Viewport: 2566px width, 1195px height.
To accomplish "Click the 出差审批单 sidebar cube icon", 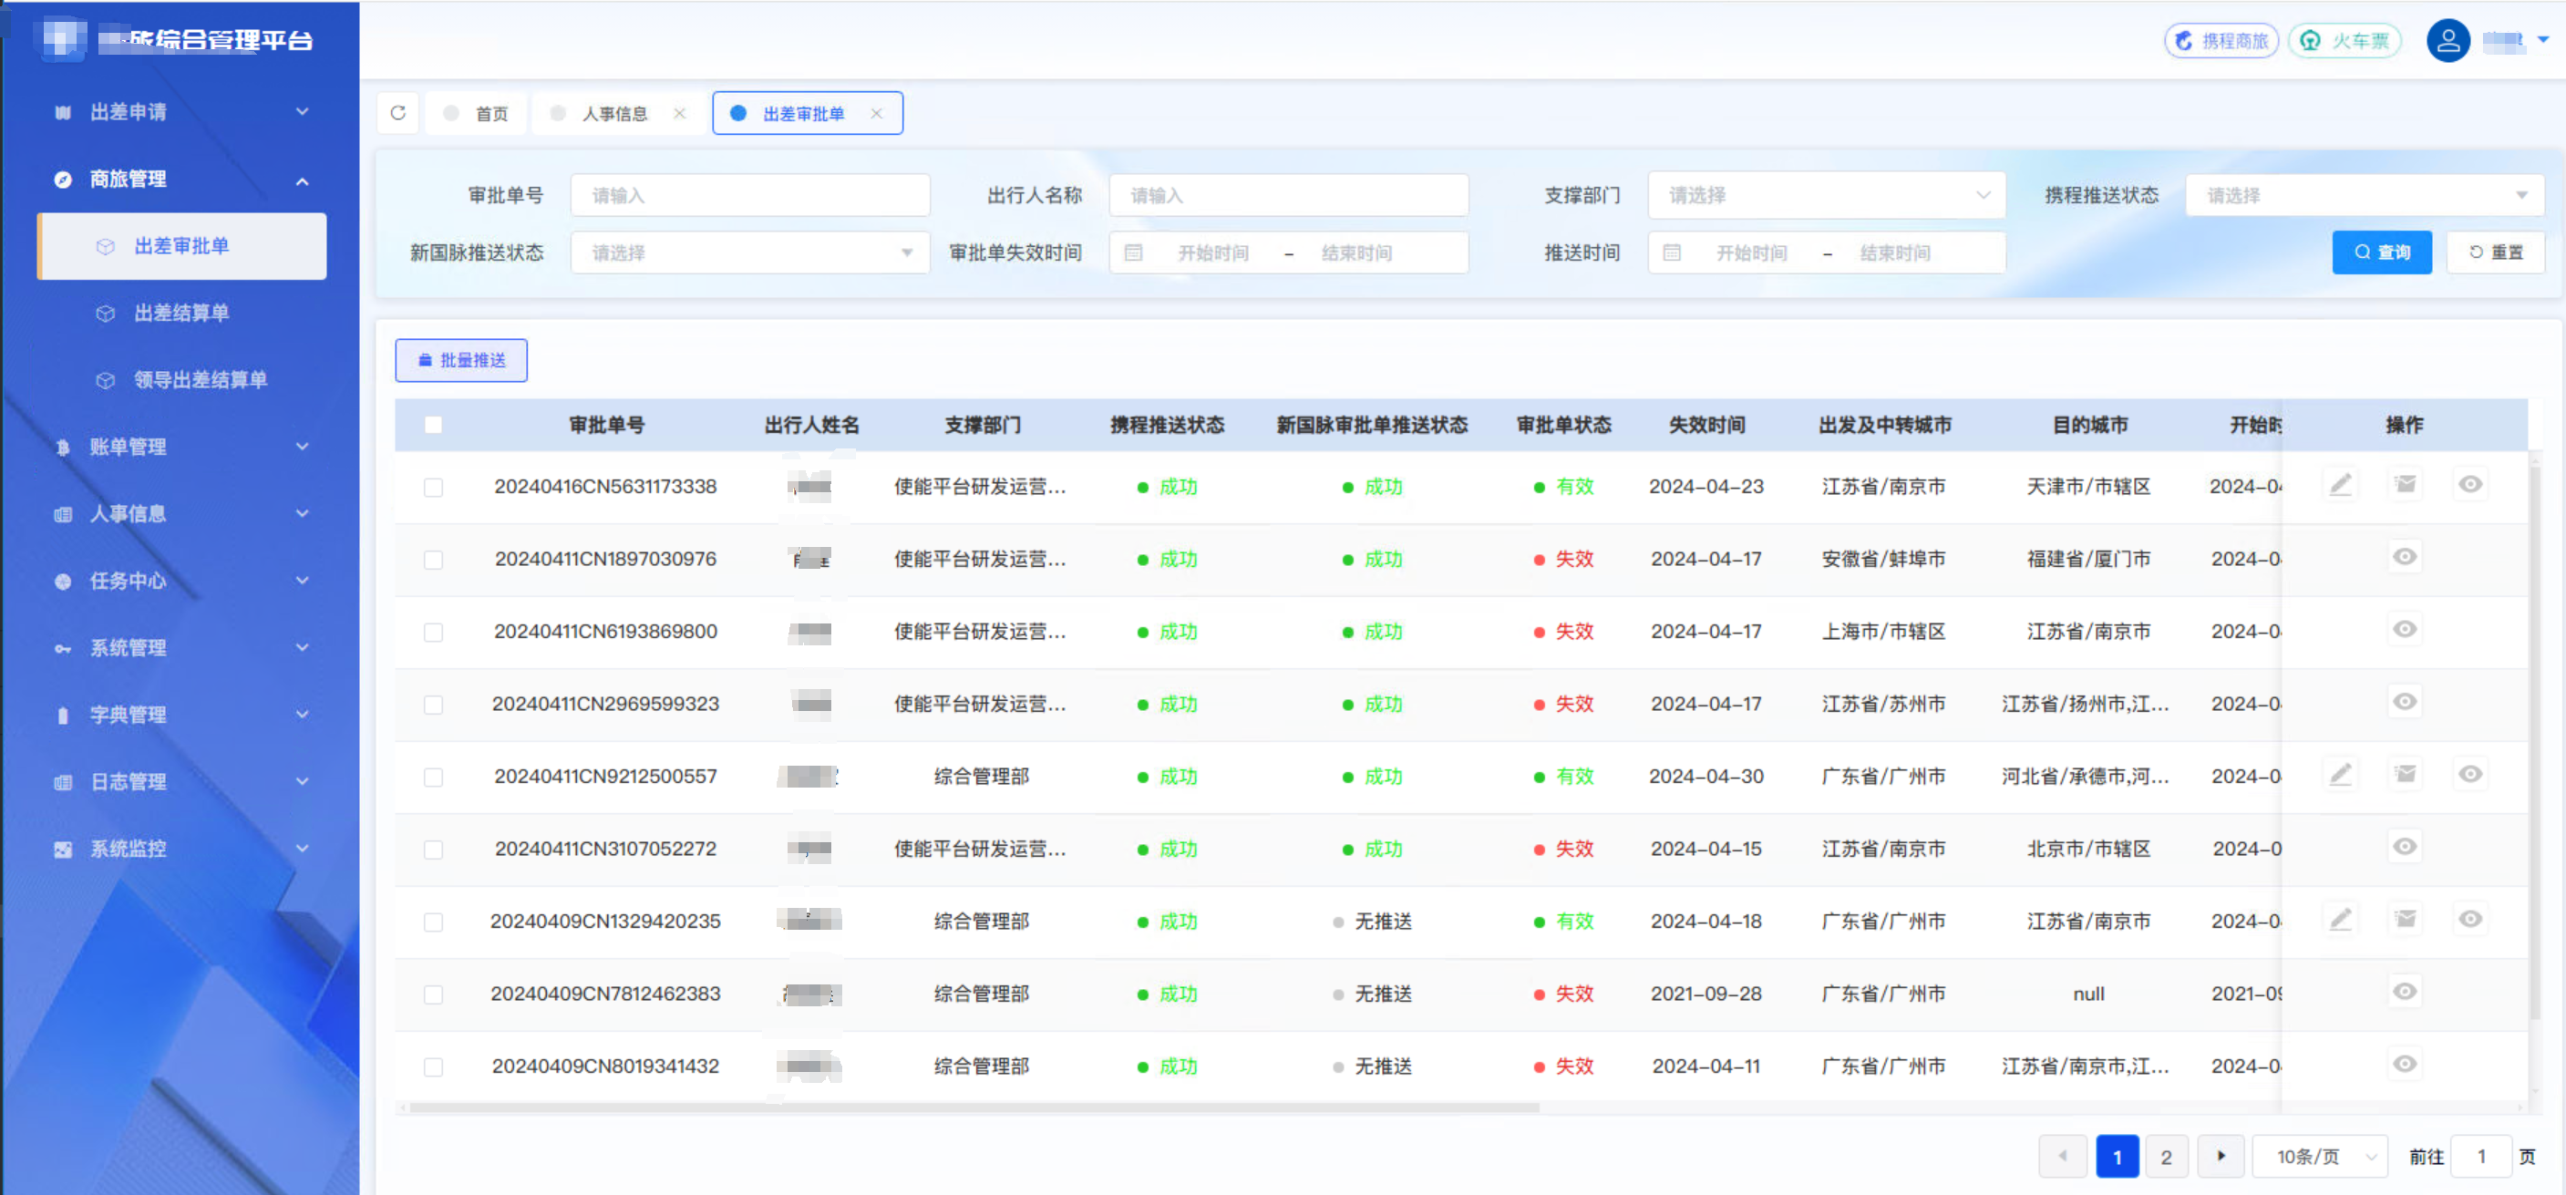I will click(105, 246).
